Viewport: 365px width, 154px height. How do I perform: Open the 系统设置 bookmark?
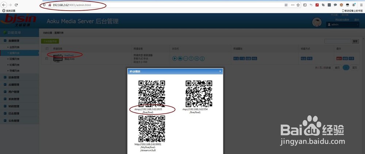[9, 11]
